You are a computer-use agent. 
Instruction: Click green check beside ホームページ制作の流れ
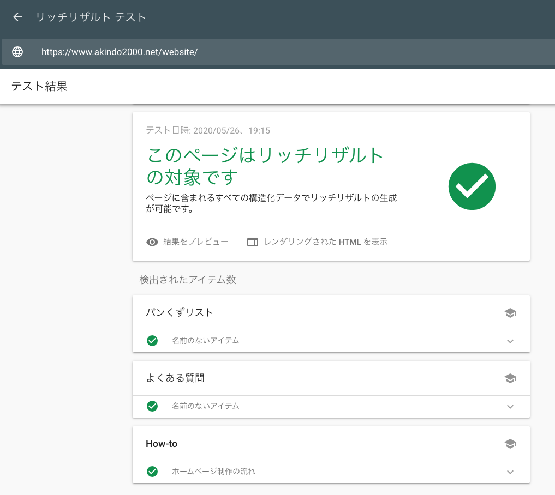(x=152, y=472)
